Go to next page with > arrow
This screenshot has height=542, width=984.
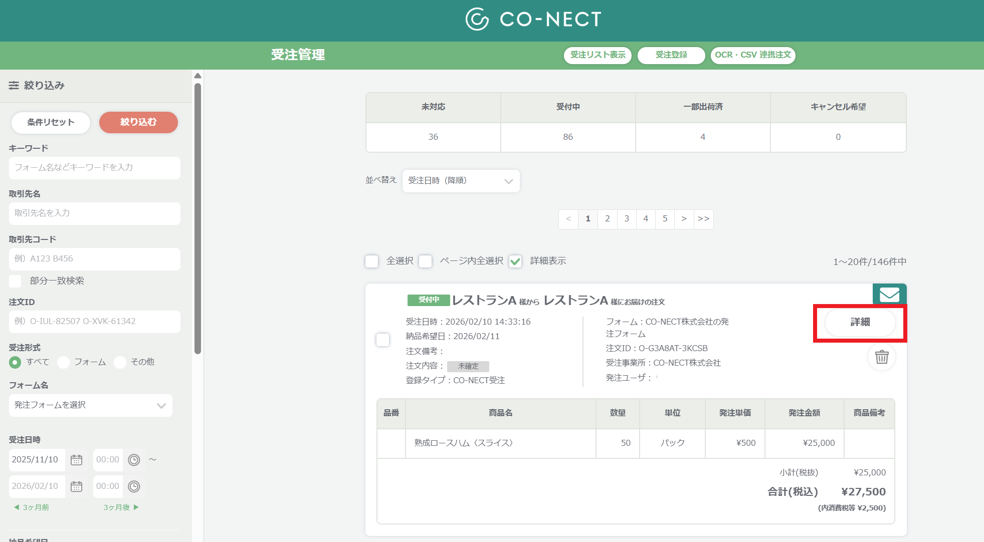click(684, 219)
